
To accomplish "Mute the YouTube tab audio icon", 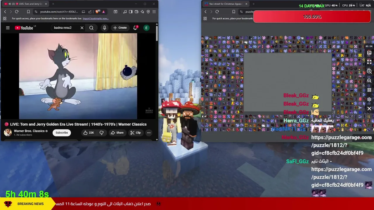I will [10, 4].
